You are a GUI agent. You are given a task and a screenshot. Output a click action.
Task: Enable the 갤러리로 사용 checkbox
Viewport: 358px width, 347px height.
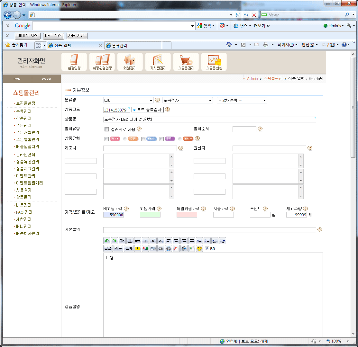pos(106,129)
